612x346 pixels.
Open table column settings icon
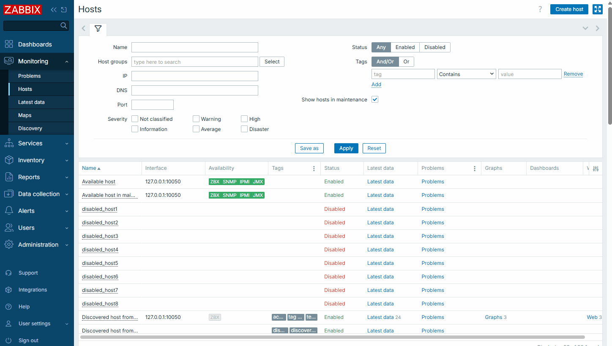tap(596, 169)
